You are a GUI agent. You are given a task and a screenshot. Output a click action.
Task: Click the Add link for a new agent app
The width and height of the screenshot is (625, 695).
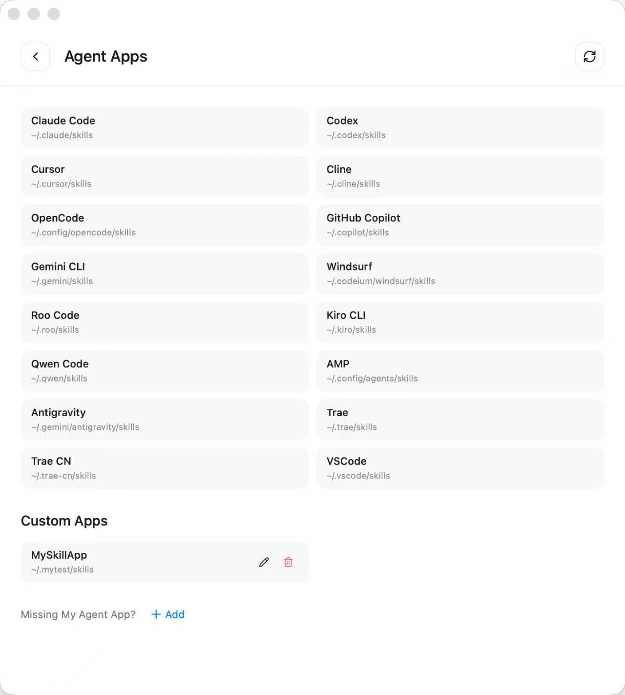coord(168,614)
